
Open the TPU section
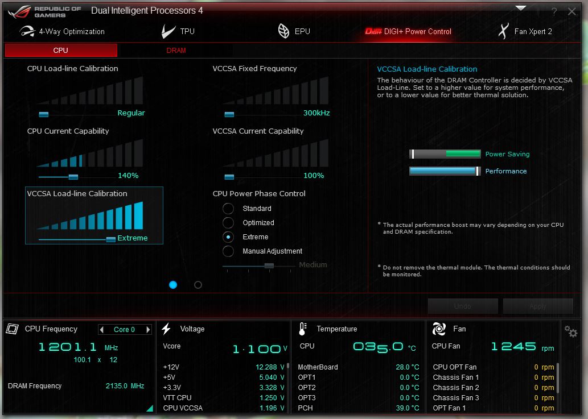(178, 31)
